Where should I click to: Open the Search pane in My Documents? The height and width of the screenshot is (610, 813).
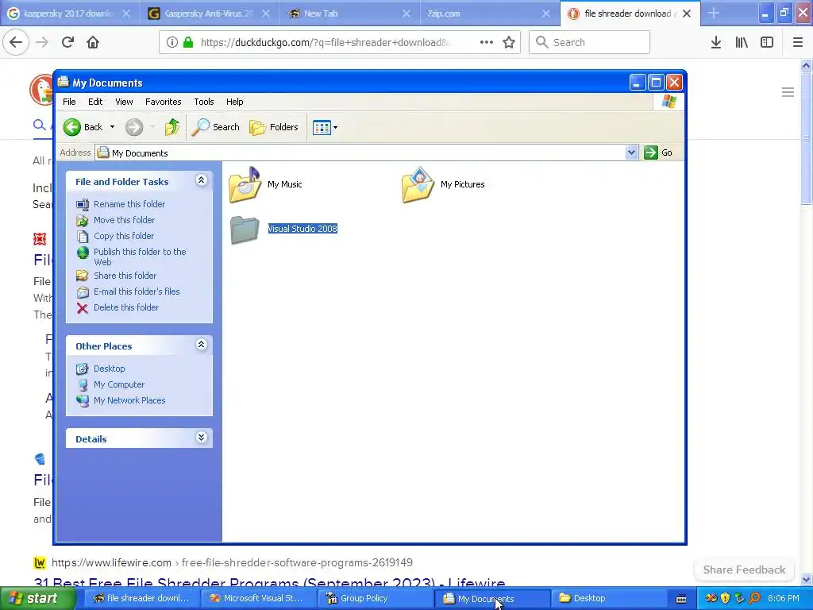pyautogui.click(x=216, y=127)
